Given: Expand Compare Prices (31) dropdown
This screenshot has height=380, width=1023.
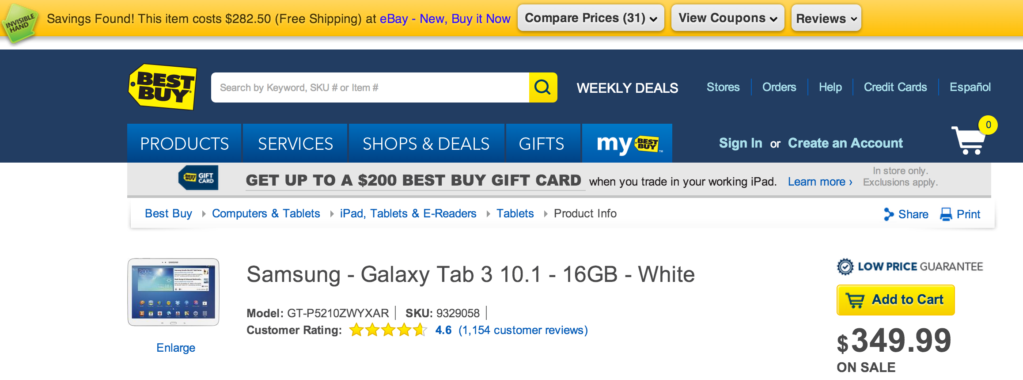Looking at the screenshot, I should [x=591, y=18].
